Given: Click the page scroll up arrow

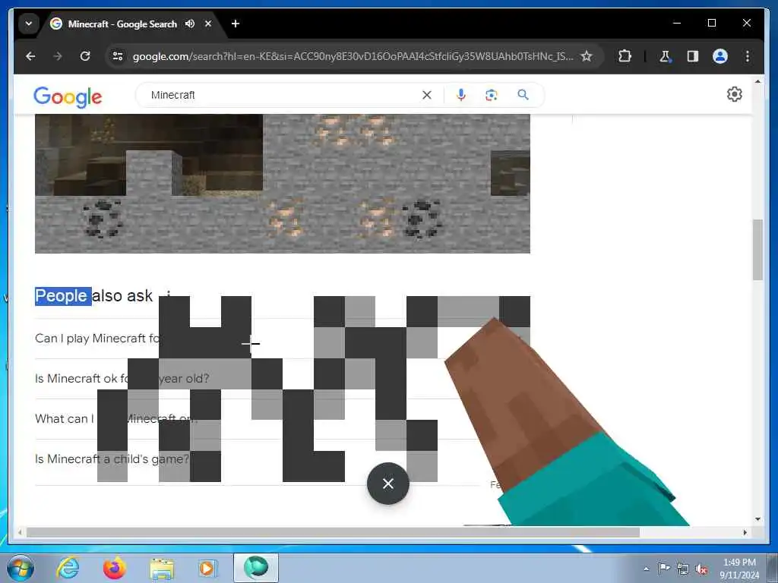Looking at the screenshot, I should coord(757,81).
